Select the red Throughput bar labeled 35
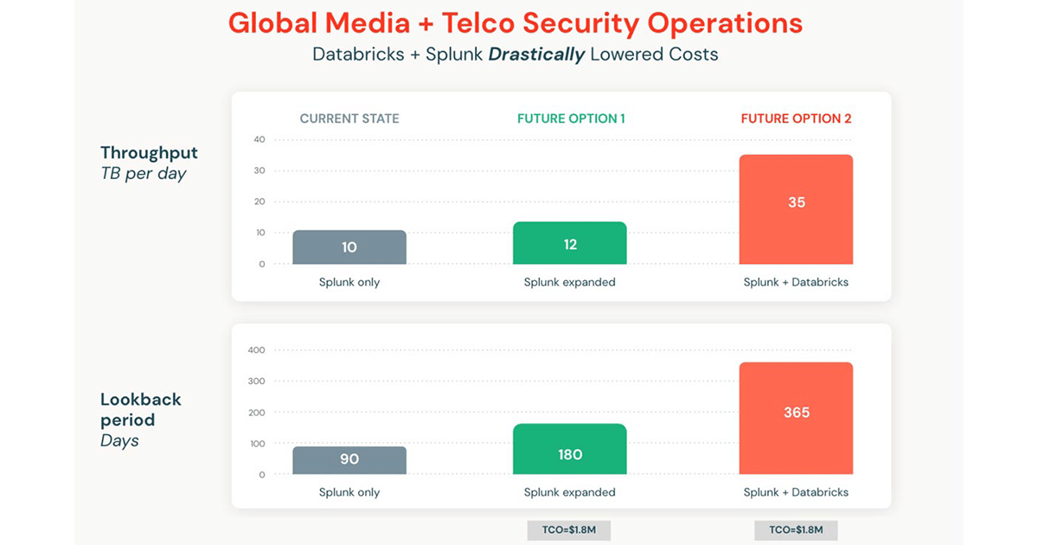Screen dimensions: 1038x545 coord(796,209)
